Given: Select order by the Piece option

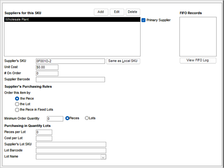Looking at the screenshot, I should coord(17,98).
